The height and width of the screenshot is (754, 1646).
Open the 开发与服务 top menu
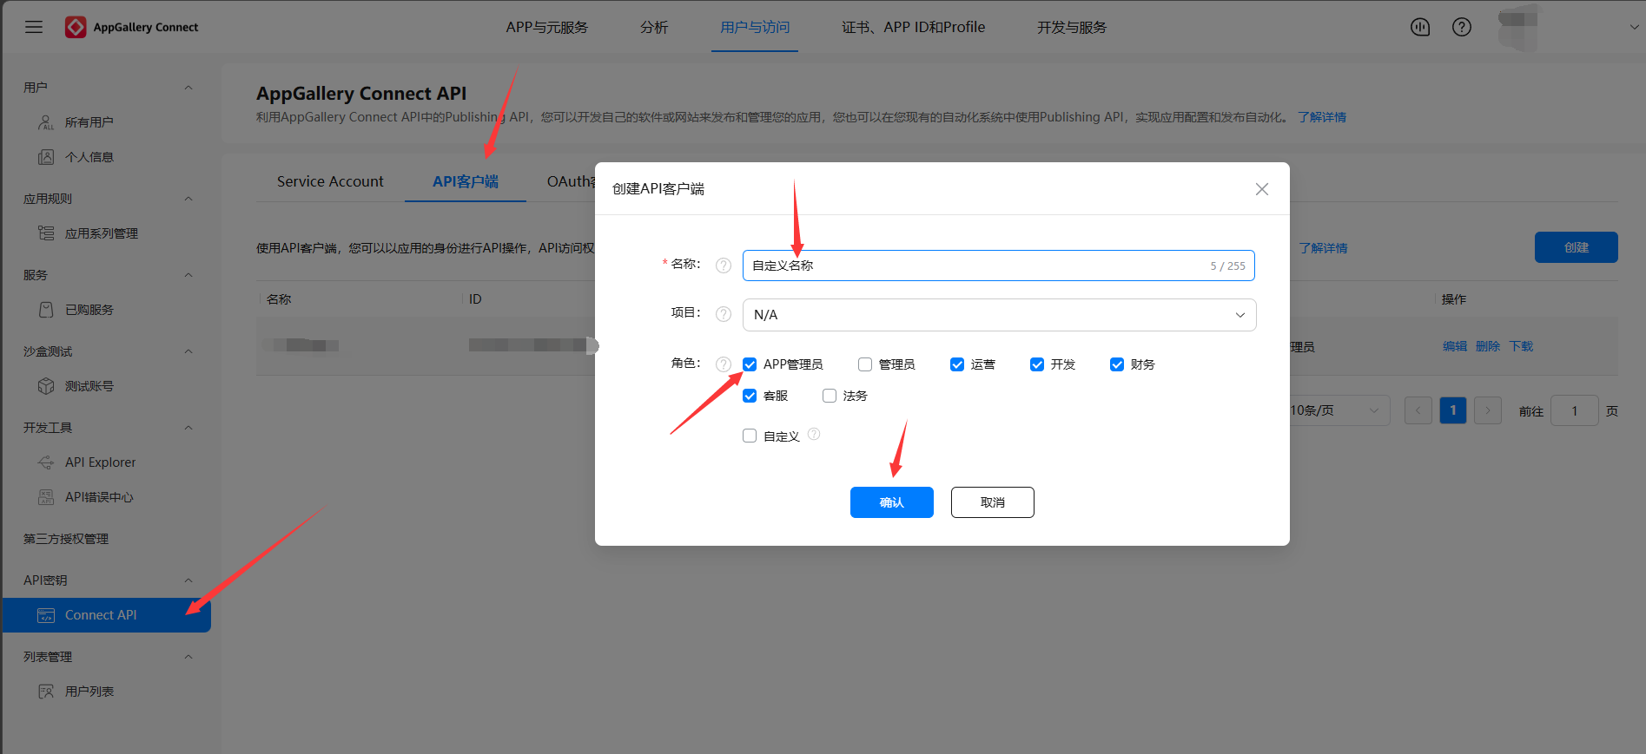click(x=1072, y=27)
